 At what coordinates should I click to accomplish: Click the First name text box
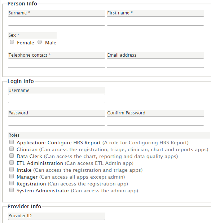coord(155,21)
